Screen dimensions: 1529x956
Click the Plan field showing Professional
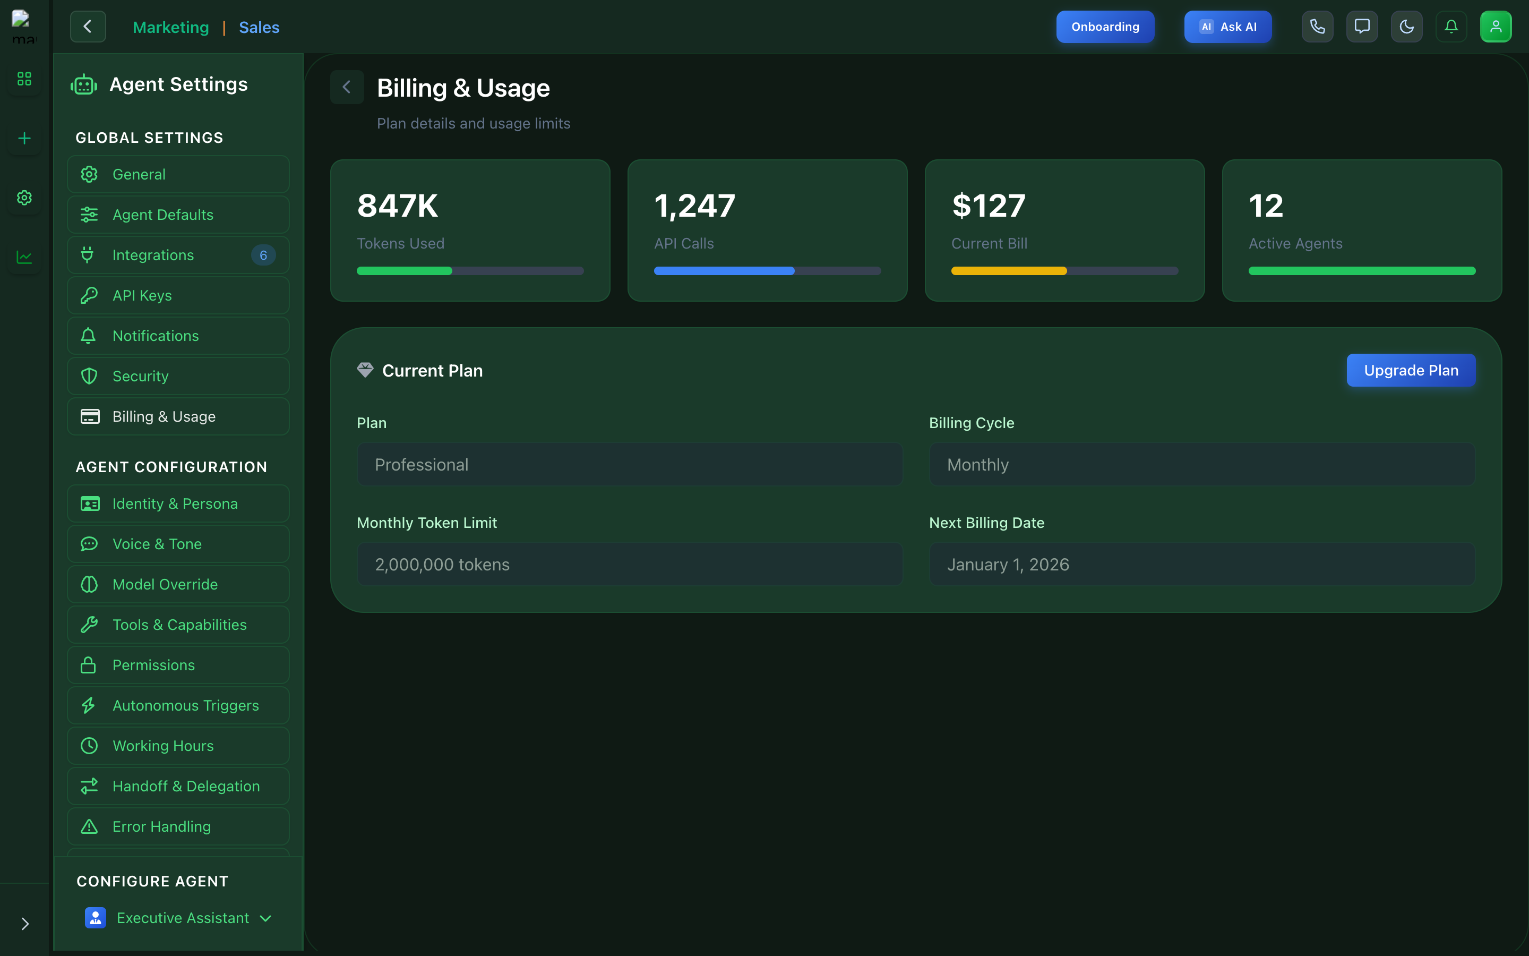[x=629, y=465]
